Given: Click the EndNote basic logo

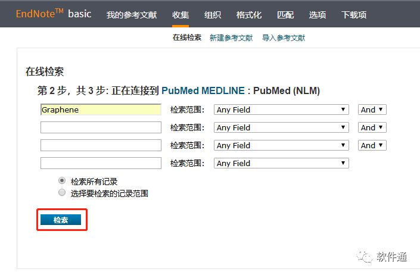Looking at the screenshot, I should pos(54,13).
